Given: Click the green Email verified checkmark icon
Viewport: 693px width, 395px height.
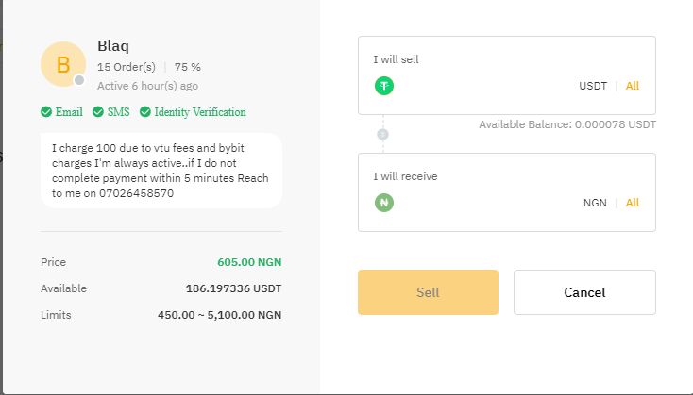Looking at the screenshot, I should click(46, 112).
